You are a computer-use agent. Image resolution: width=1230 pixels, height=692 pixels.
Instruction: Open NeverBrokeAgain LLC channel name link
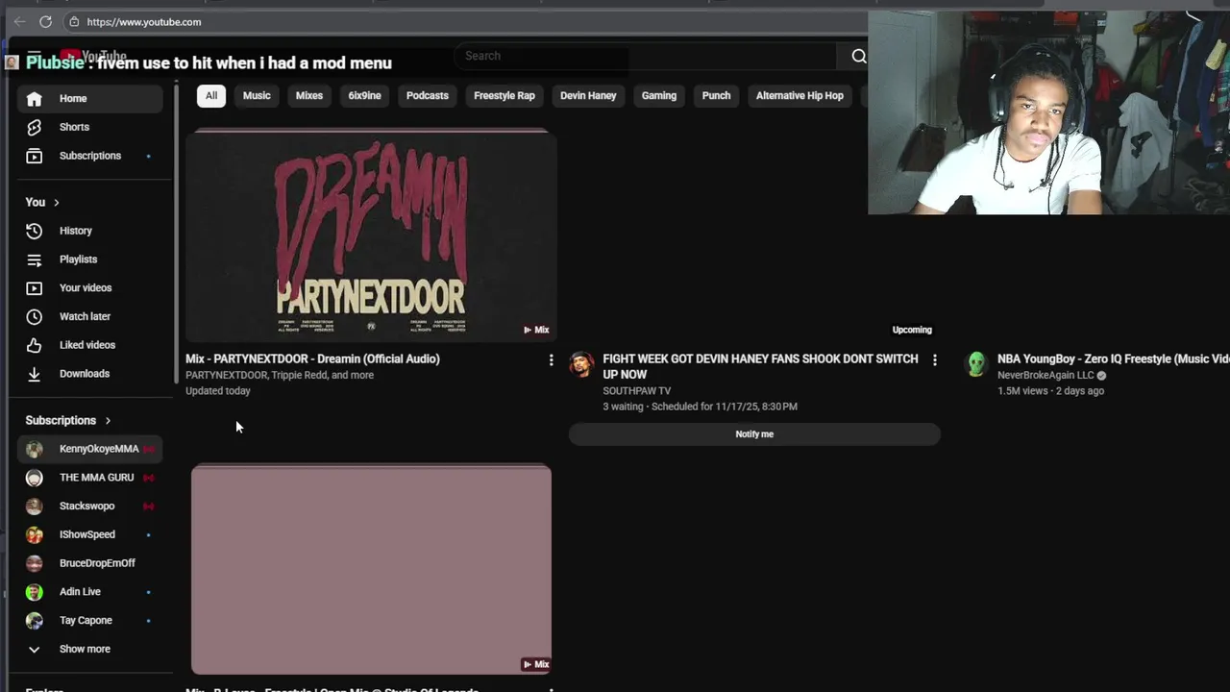tap(1045, 375)
